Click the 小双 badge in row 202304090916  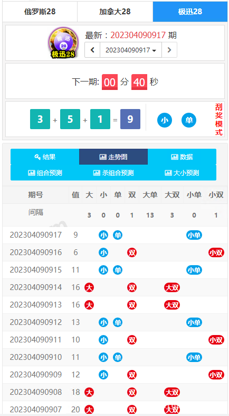pos(216,252)
